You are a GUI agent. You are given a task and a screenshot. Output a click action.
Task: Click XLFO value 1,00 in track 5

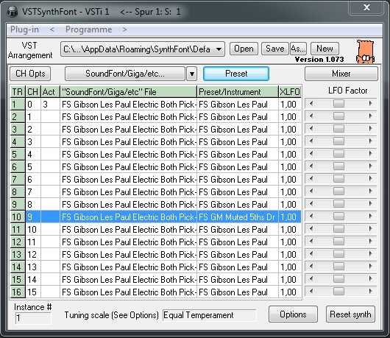290,155
